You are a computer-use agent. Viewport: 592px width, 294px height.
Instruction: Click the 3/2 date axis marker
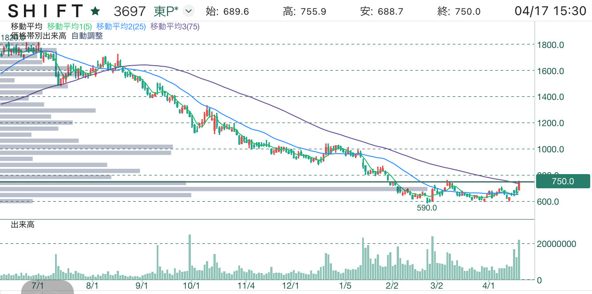pos(437,286)
